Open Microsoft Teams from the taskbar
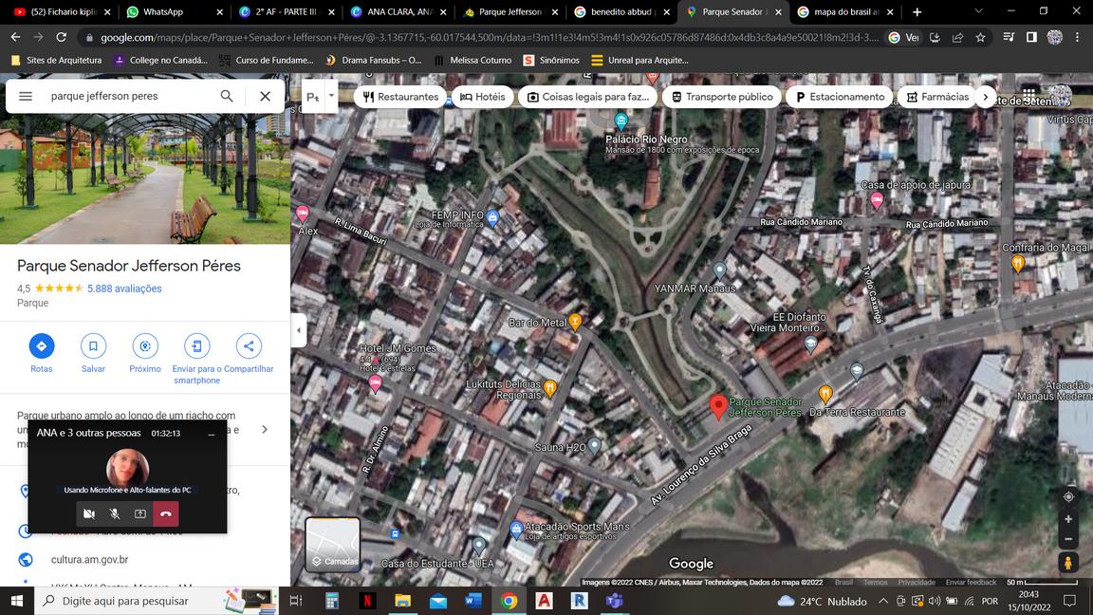 [614, 601]
